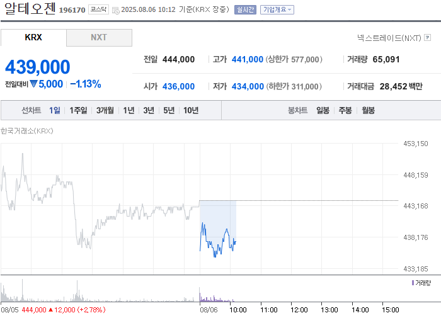The height and width of the screenshot is (318, 441).
Task: Click the upper limit price 577,000
Action: point(305,59)
